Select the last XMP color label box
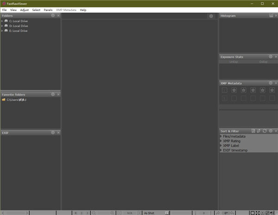 pos(272,98)
